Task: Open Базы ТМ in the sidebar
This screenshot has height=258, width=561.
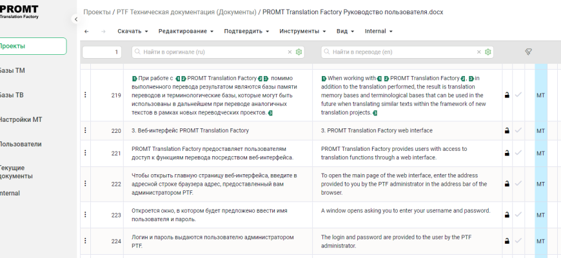Action: pos(13,70)
